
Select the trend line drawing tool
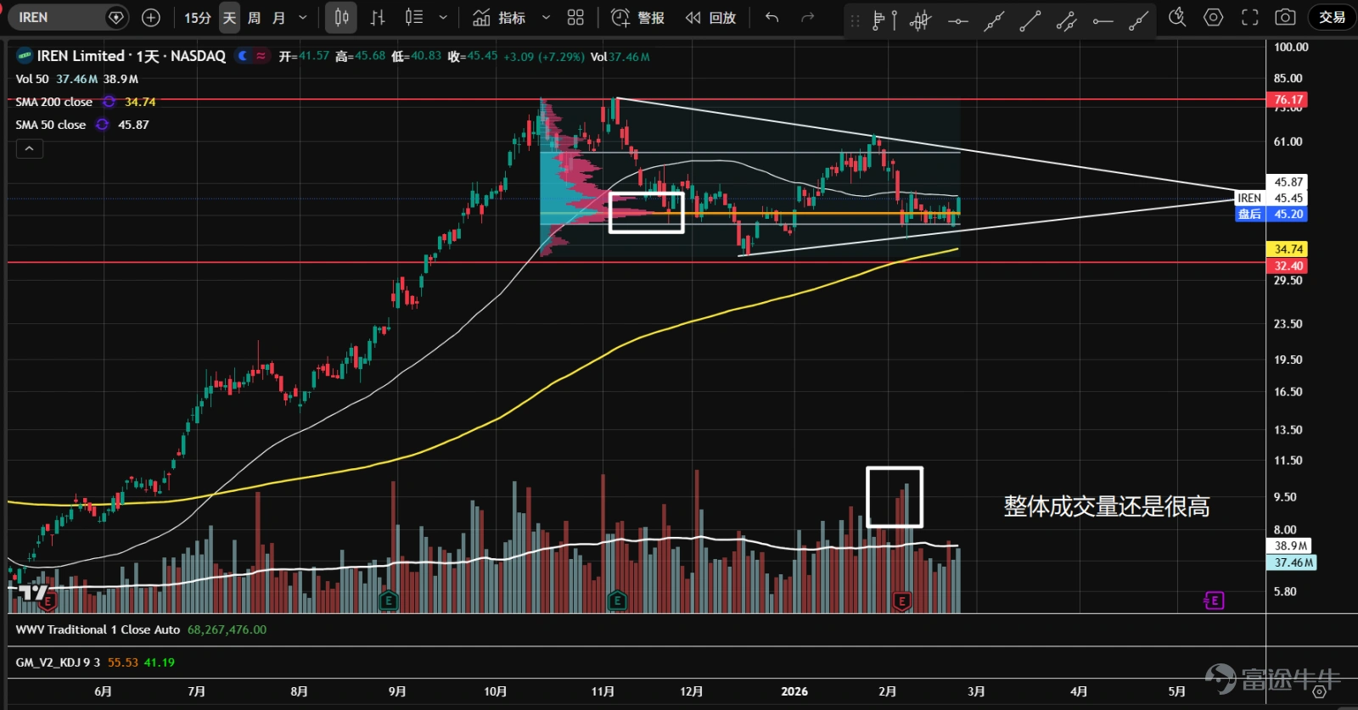1030,20
